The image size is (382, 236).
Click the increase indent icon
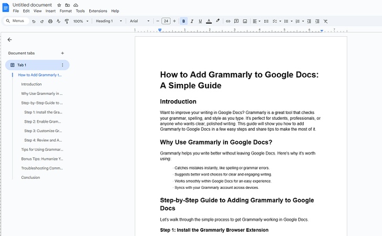point(317,22)
